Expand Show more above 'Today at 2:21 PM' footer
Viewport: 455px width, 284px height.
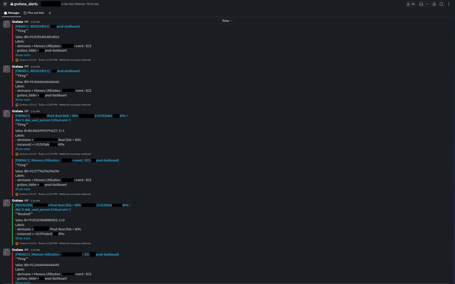tap(23, 189)
